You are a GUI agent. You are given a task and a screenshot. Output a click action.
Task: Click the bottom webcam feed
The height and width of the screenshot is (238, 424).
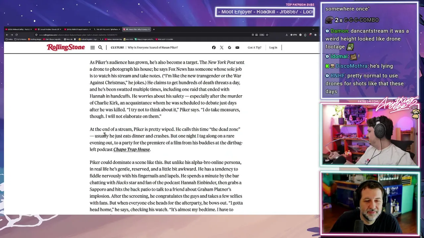[x=370, y=204]
